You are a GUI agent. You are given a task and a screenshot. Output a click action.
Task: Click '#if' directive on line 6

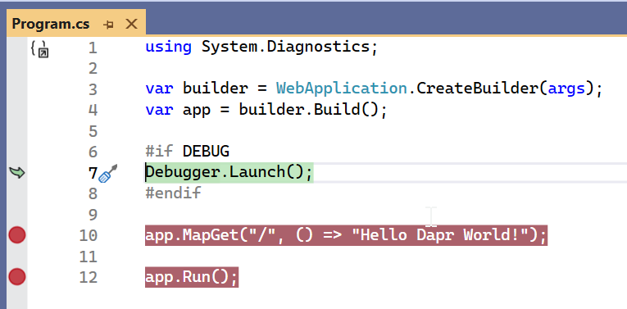(x=159, y=151)
